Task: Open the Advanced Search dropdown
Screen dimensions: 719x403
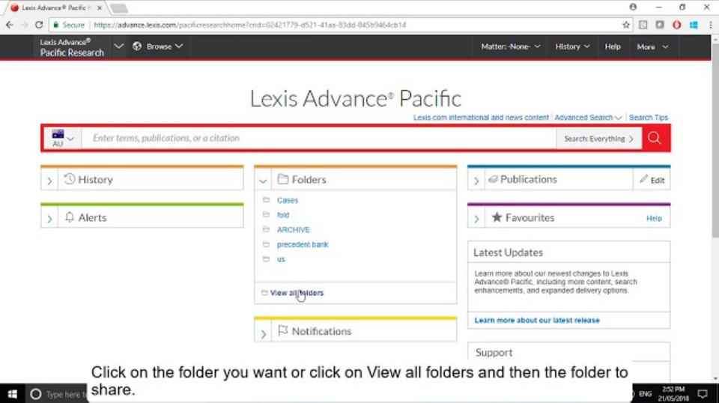Action: tap(588, 118)
